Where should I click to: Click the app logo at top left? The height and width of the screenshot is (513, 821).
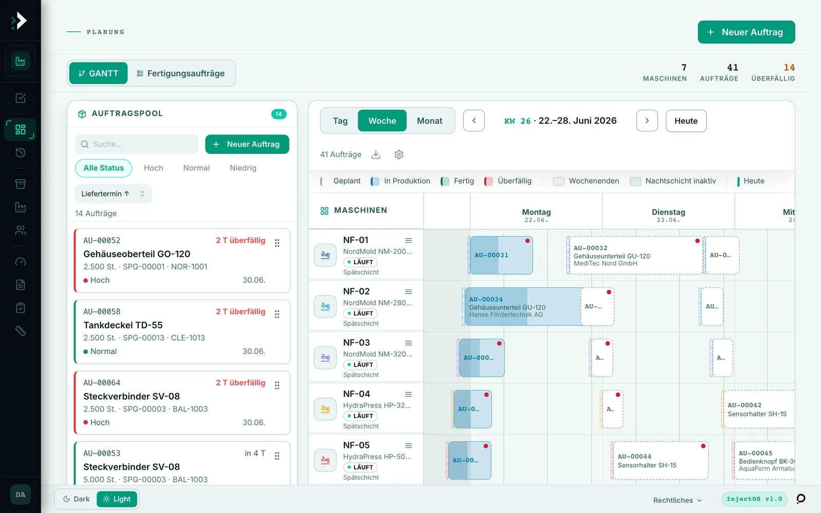point(19,21)
